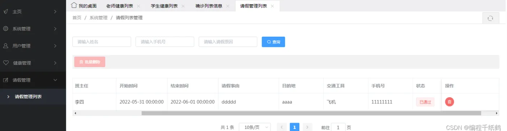Image resolution: width=507 pixels, height=131 pixels.
Task: Click the scrollbar right arrow
Action: [496, 113]
